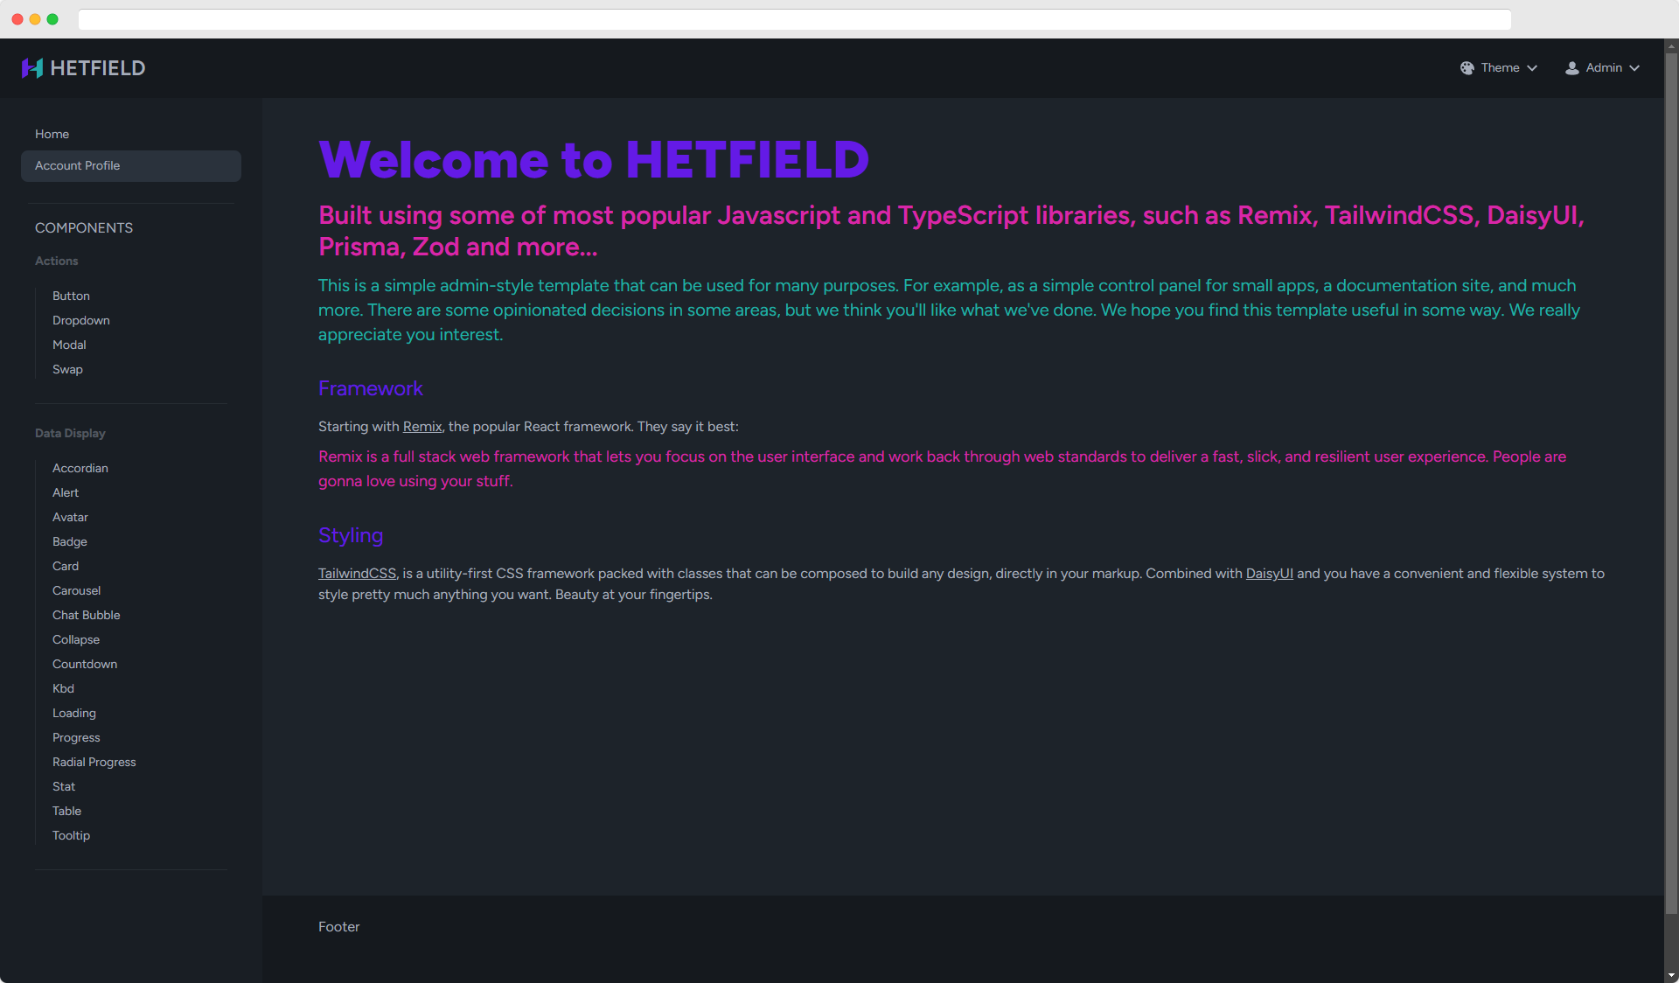Screen dimensions: 1679x983
Task: Navigate to Dropdown component page
Action: point(81,320)
